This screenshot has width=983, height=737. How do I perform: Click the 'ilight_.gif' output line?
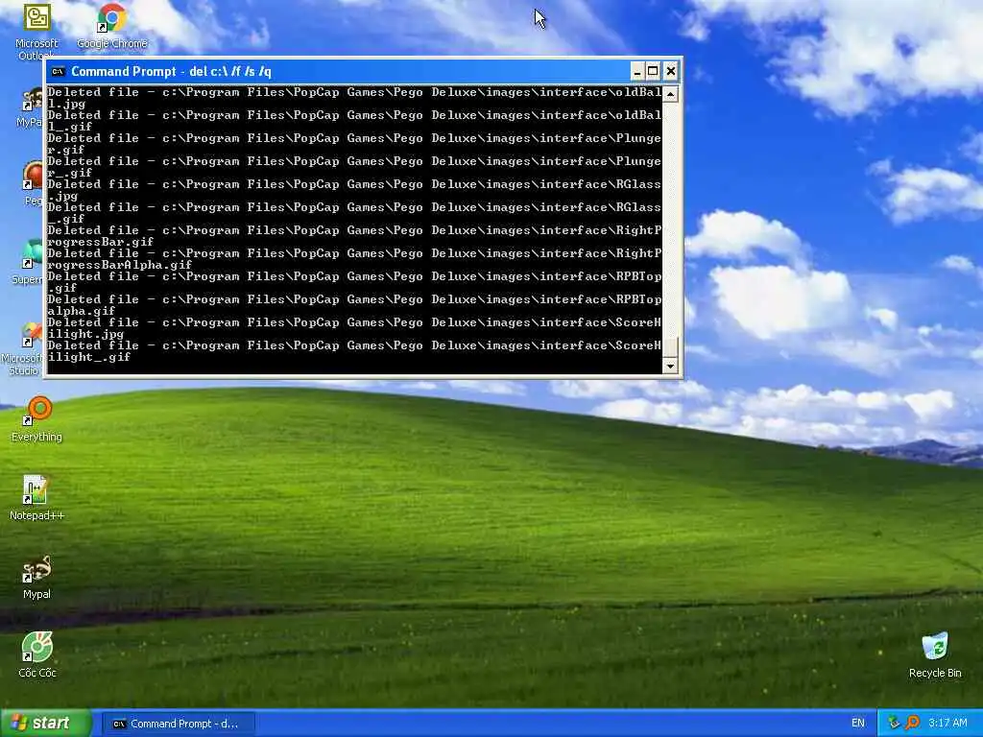(88, 357)
